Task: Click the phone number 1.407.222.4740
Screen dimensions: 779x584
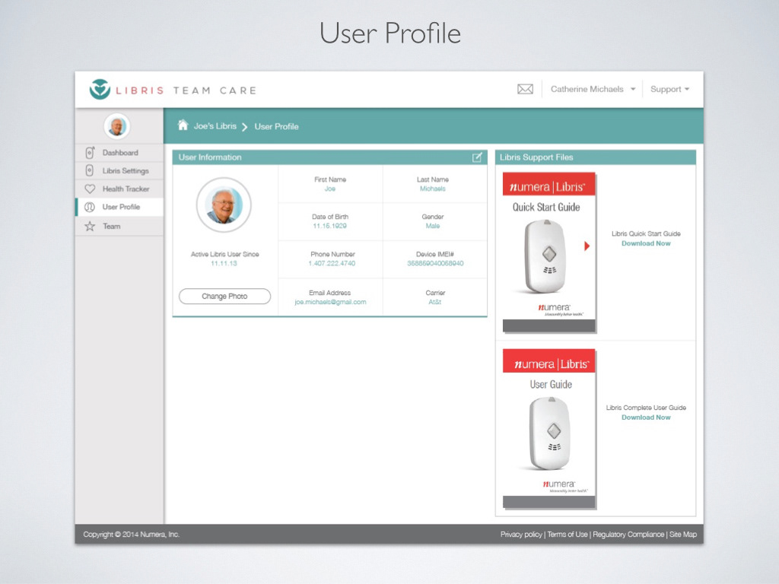Action: [x=332, y=263]
